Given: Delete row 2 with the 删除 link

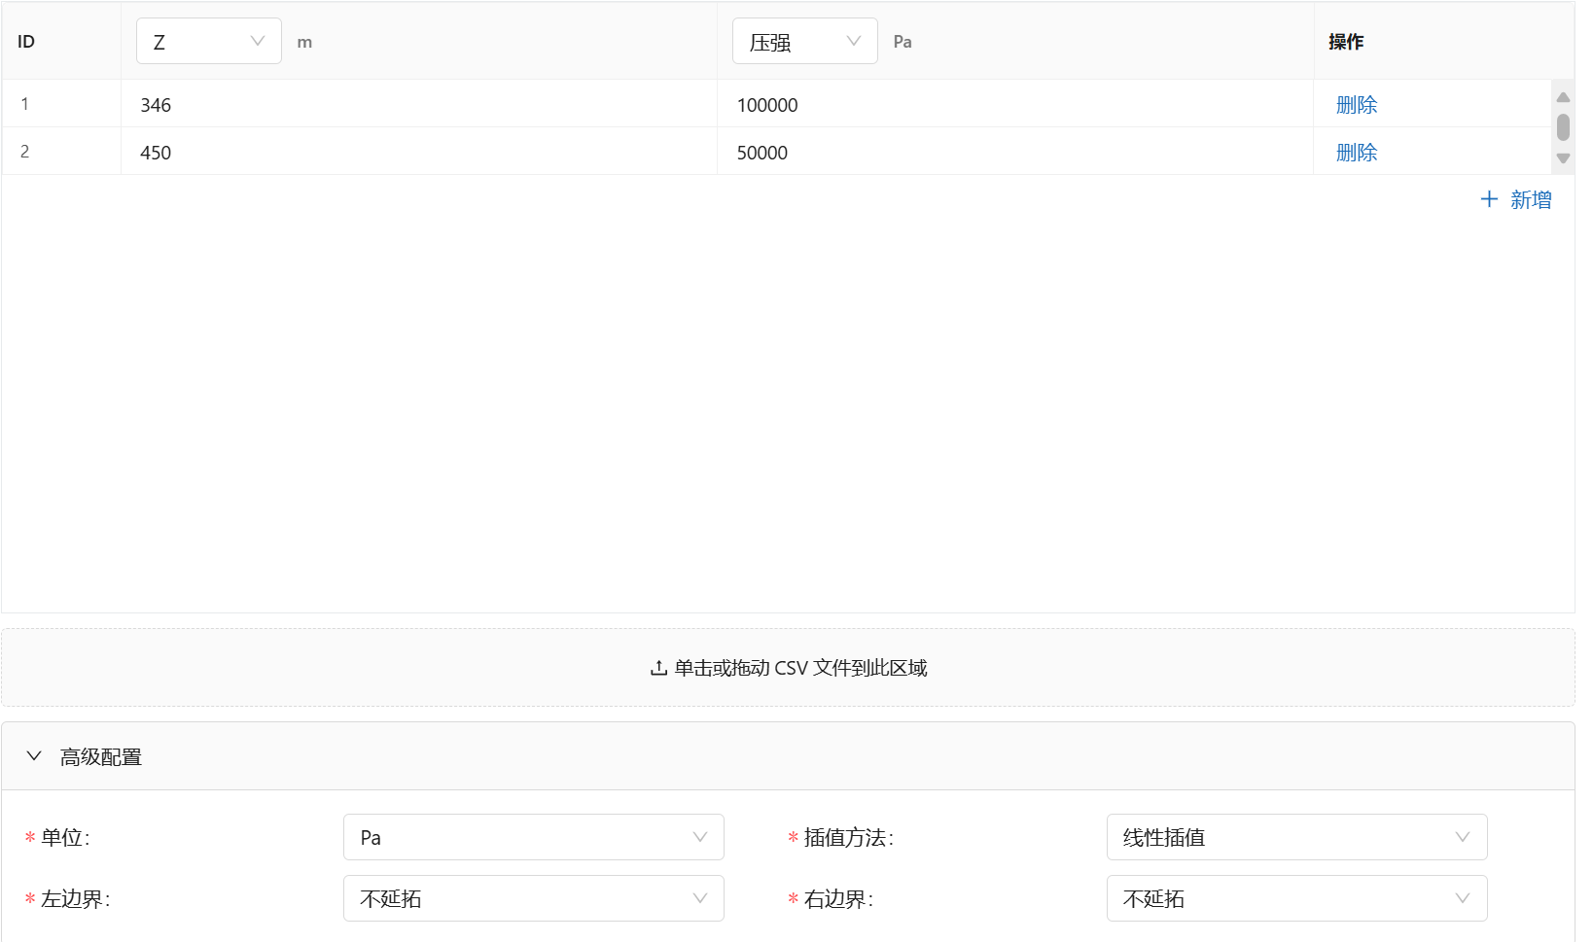Looking at the screenshot, I should pos(1357,152).
